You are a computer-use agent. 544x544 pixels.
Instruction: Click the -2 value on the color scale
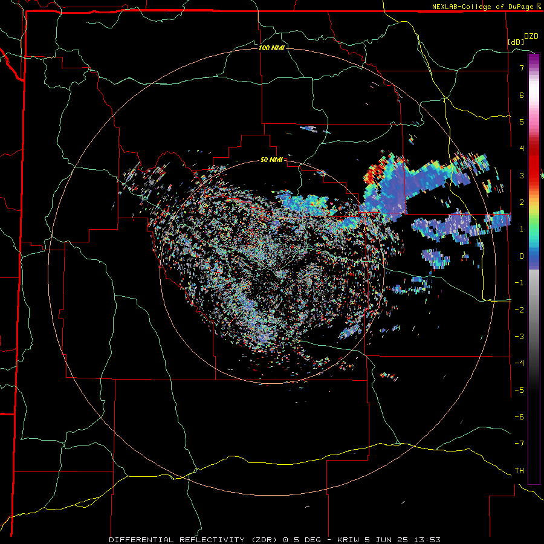pyautogui.click(x=519, y=309)
